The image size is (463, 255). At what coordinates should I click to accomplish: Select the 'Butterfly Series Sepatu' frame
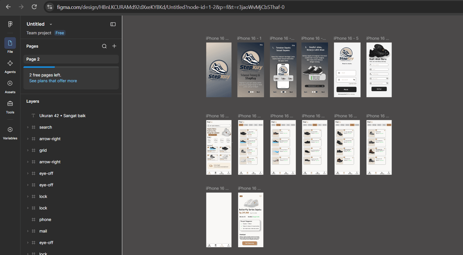point(251,220)
